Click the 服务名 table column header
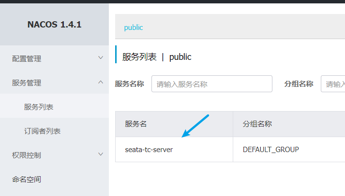This screenshot has height=196, width=345. coord(136,124)
